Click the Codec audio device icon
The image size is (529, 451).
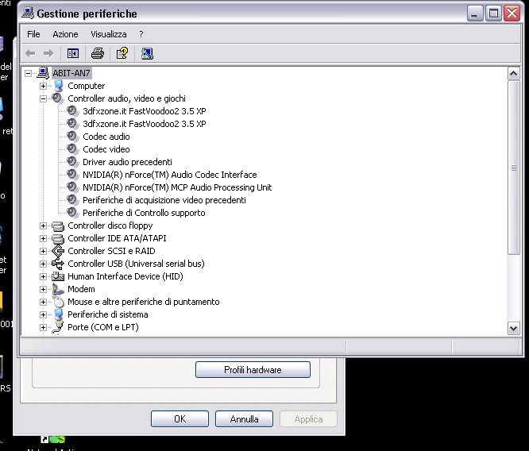click(72, 137)
